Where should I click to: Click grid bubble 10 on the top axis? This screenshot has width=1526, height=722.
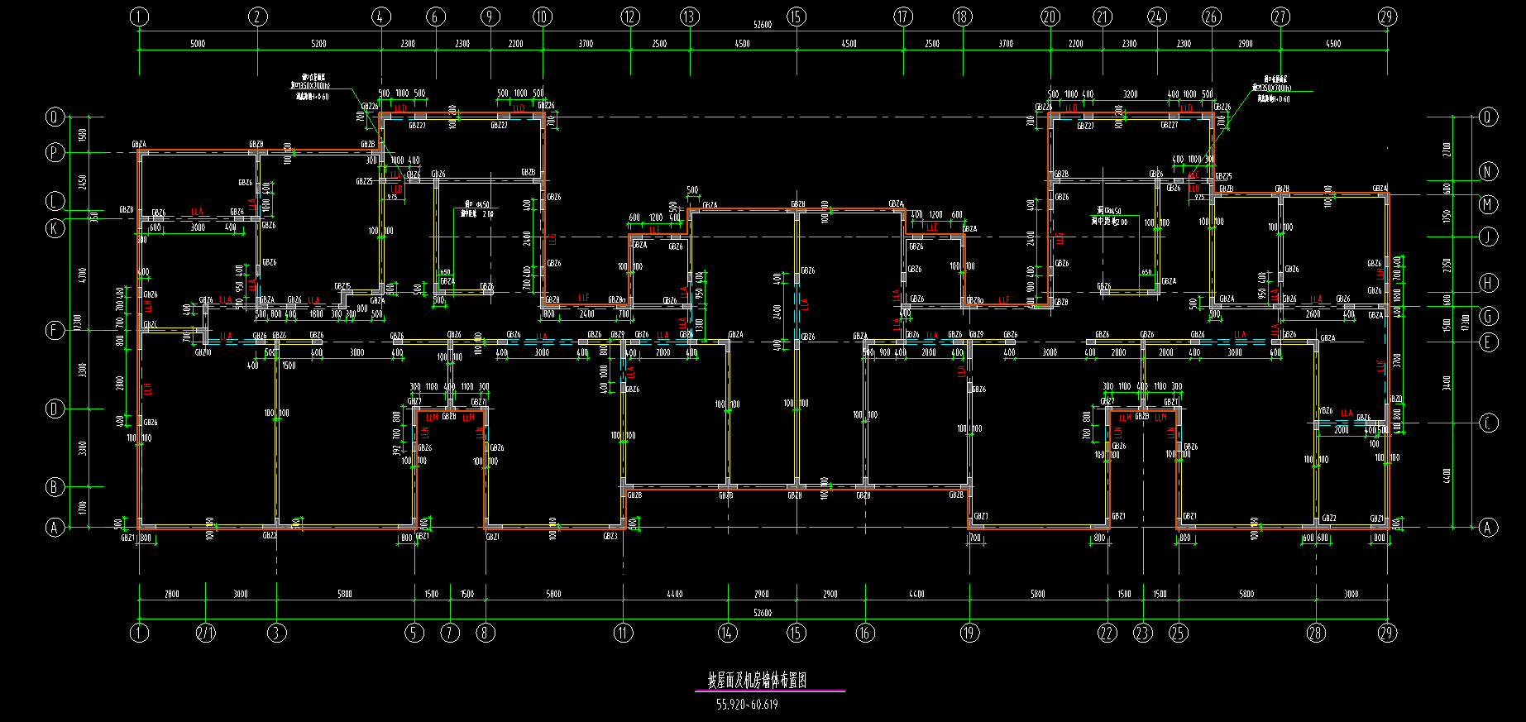point(542,17)
